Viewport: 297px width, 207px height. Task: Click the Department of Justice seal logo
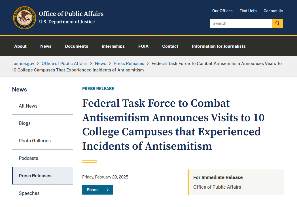click(25, 18)
